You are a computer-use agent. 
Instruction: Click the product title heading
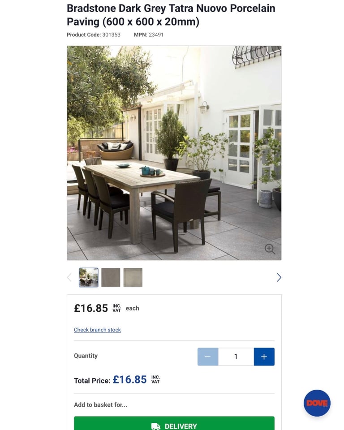click(171, 15)
